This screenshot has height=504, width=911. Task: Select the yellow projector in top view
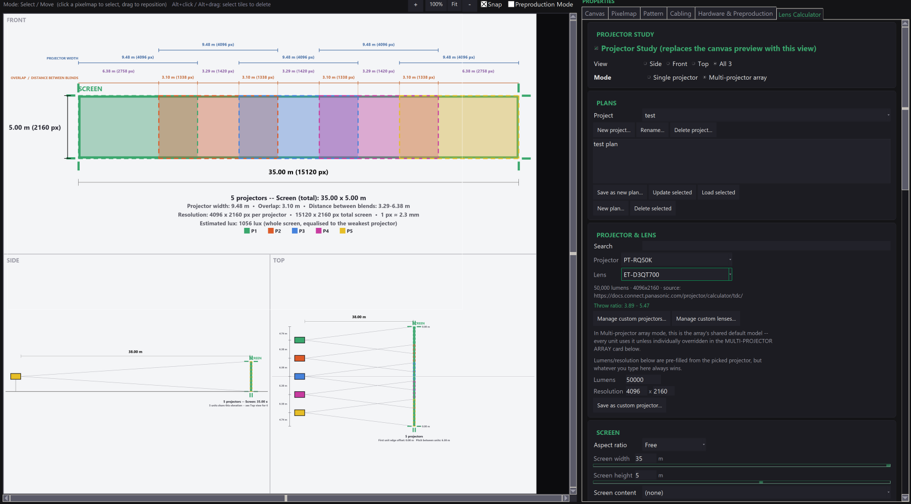[299, 413]
